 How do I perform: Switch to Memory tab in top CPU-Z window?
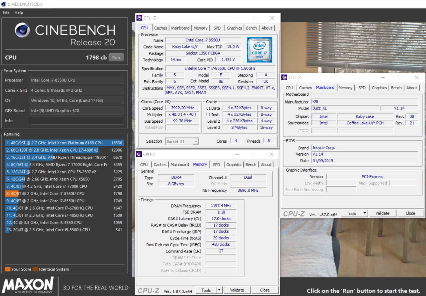[x=201, y=28]
